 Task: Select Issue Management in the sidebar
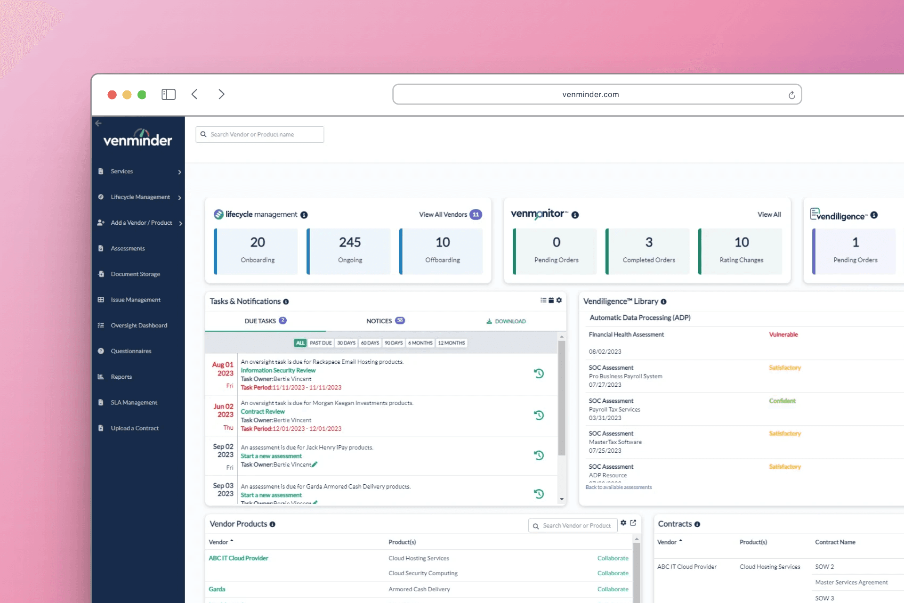pos(135,300)
